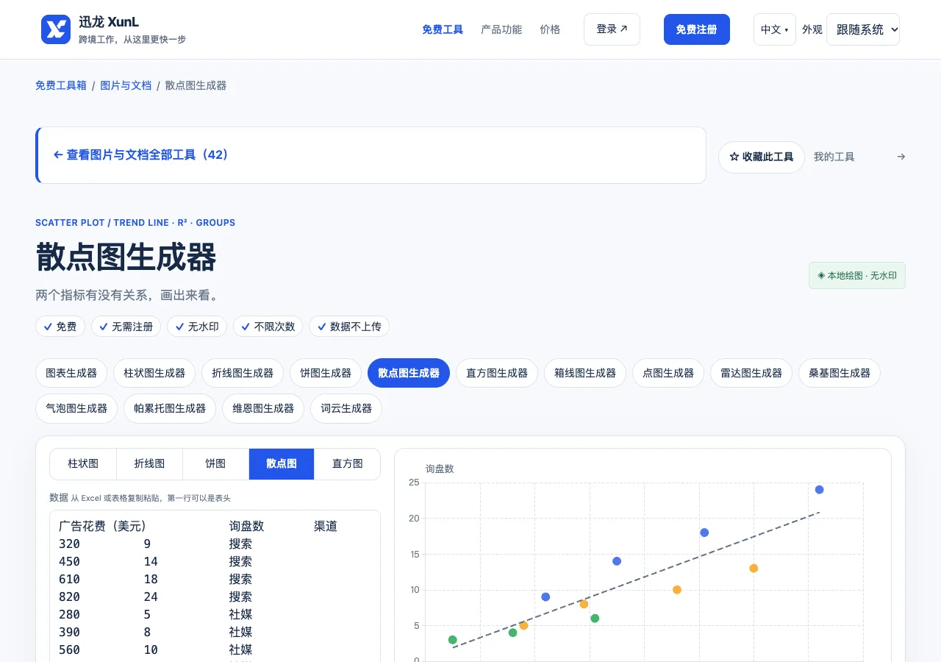Image resolution: width=941 pixels, height=662 pixels.
Task: Select the active 散点图生成器 pill
Action: [409, 373]
